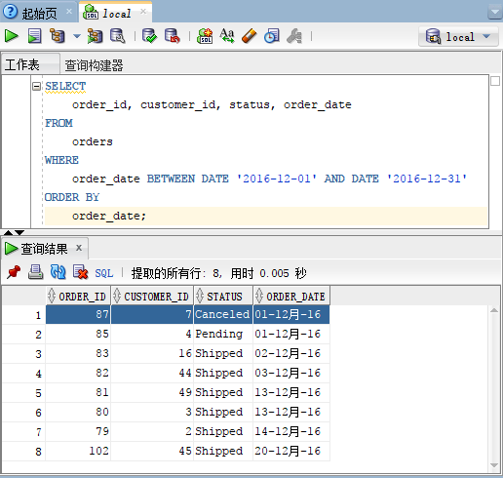Switch to the 查询构建器 tab

tap(94, 65)
